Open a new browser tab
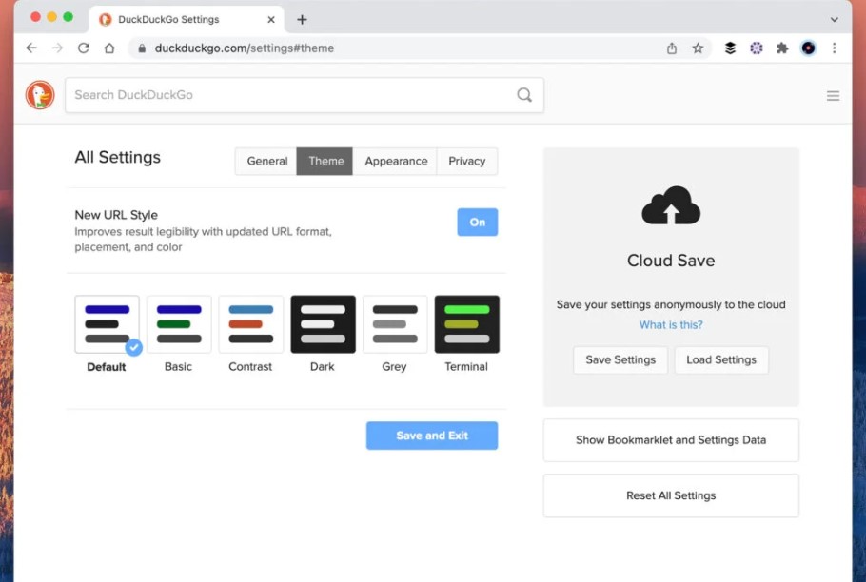Image resolution: width=866 pixels, height=582 pixels. [302, 20]
